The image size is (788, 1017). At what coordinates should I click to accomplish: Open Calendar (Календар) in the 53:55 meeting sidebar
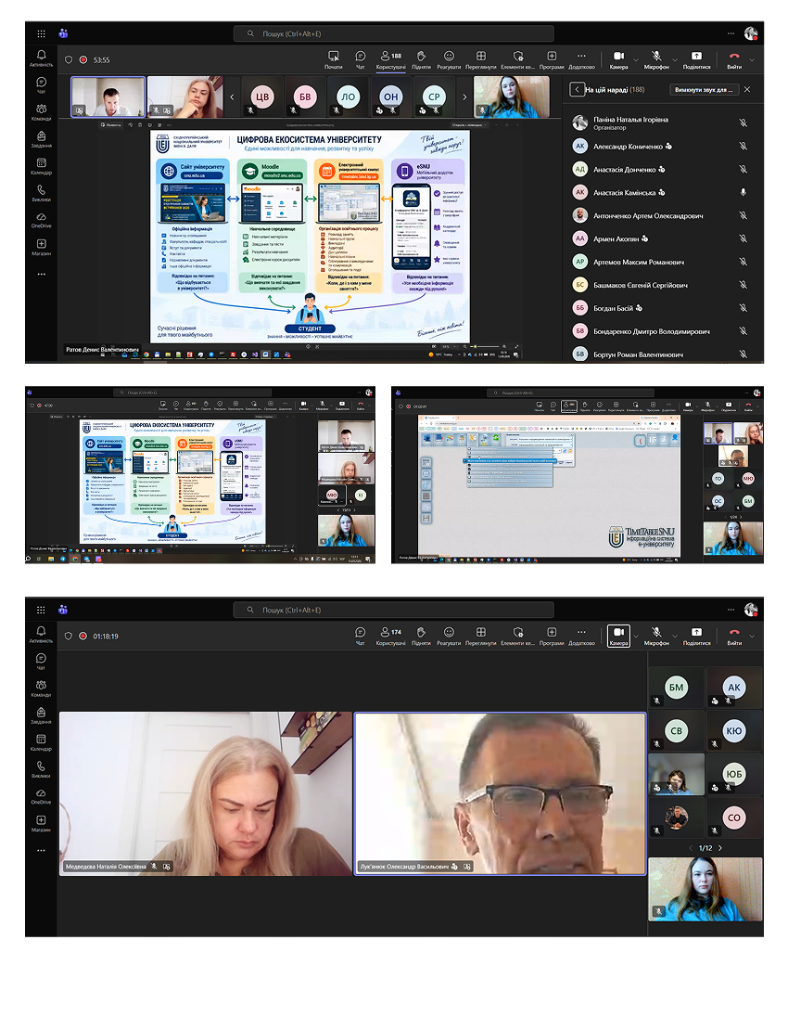[x=41, y=166]
